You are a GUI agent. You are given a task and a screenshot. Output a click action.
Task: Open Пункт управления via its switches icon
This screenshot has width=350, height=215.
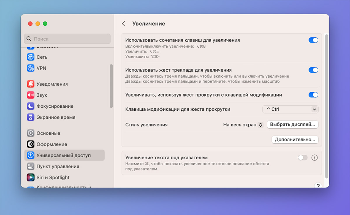click(x=31, y=167)
